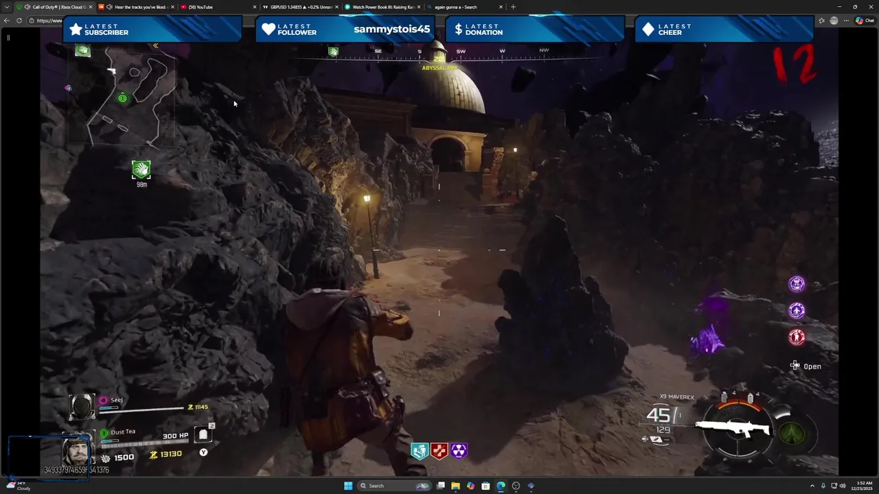Close the again gunna a - Search tab
The width and height of the screenshot is (879, 494).
501,7
